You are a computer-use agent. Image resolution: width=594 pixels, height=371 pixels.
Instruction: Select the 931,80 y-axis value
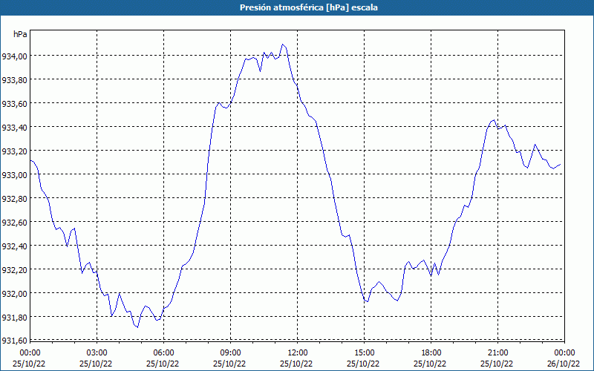[14, 318]
